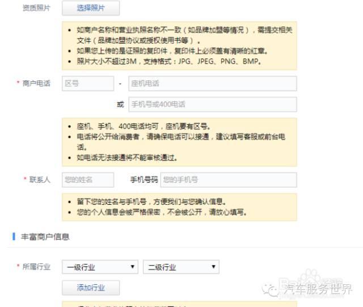Click the hint 电话将公开给消费者
363x307 pixels.
coord(181,142)
